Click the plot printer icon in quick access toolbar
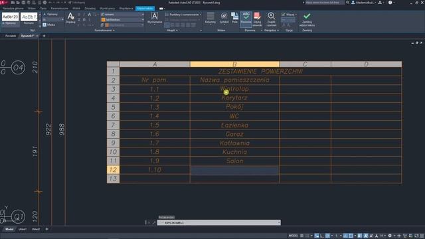 click(x=44, y=3)
